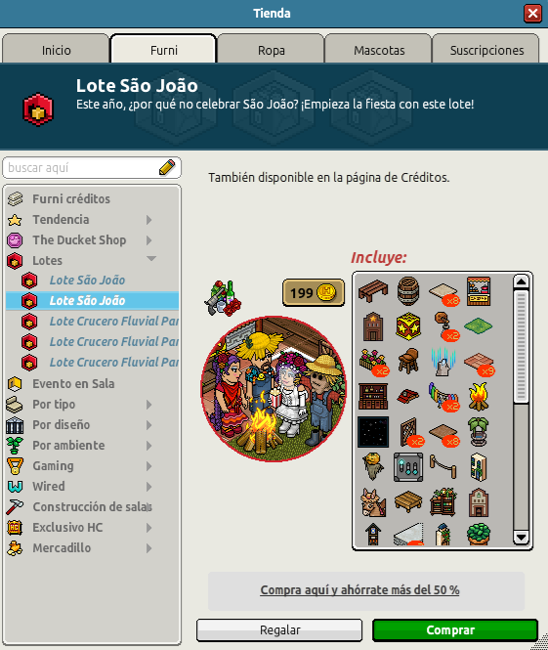Expand the Por tipo category
548x650 pixels.
(149, 405)
